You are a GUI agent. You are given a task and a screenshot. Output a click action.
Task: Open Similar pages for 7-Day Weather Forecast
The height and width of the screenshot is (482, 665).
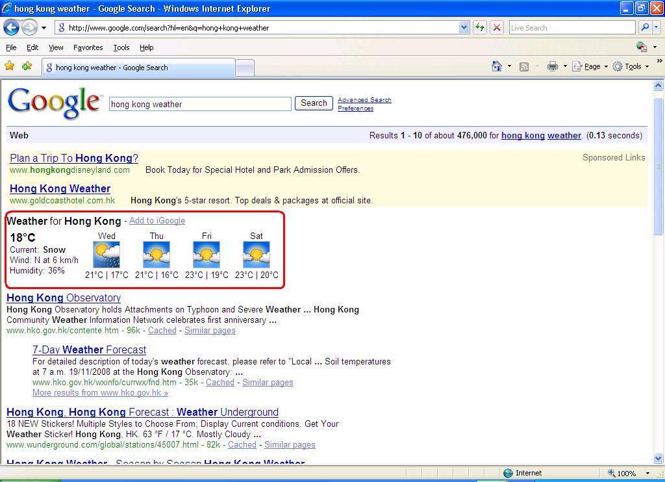pos(268,383)
